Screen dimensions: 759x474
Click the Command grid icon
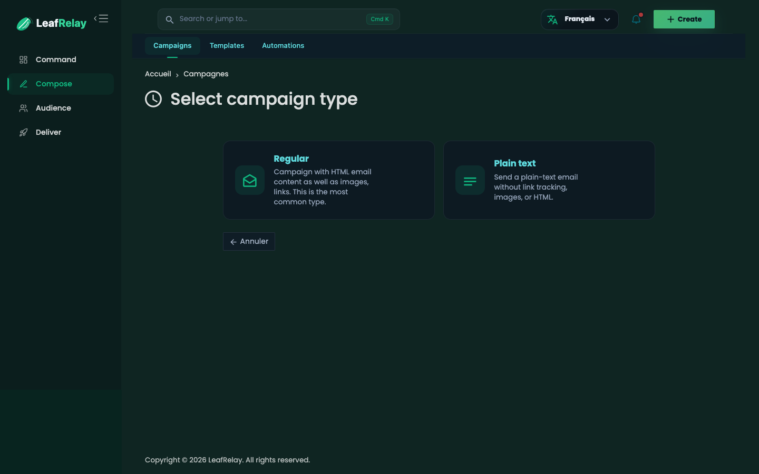[x=23, y=60]
